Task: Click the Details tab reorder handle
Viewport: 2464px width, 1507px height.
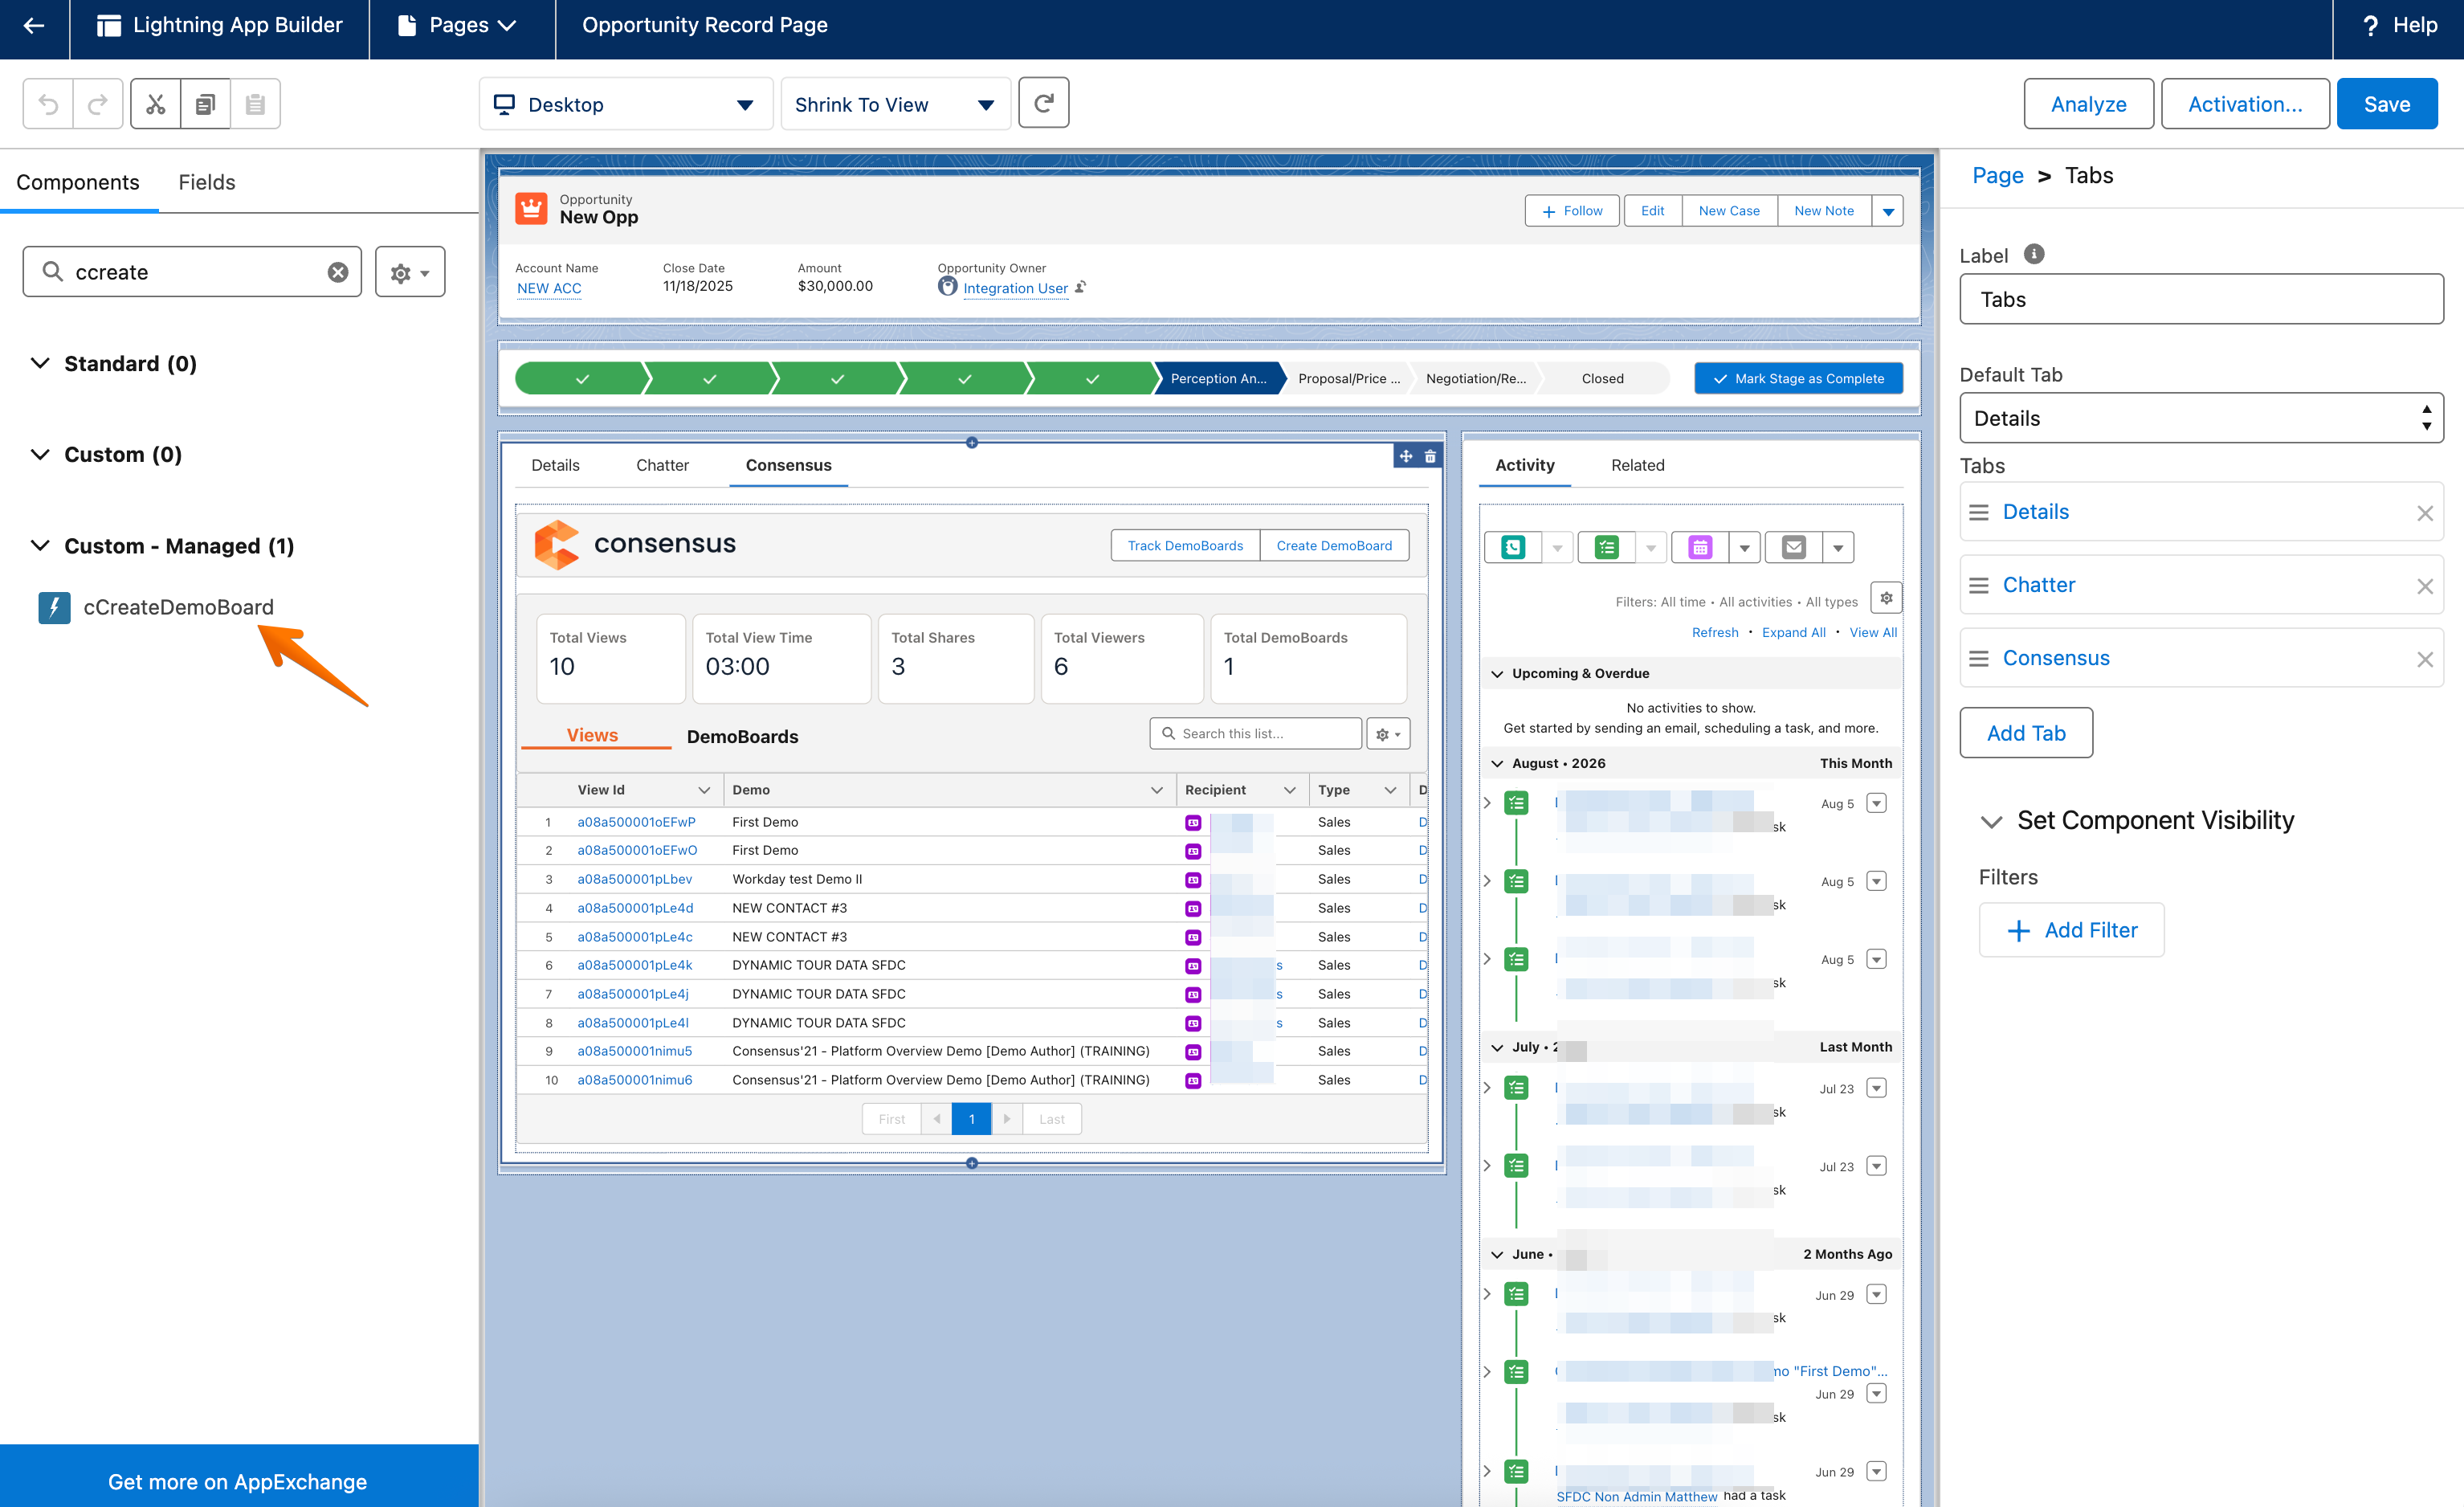Action: pos(1978,512)
